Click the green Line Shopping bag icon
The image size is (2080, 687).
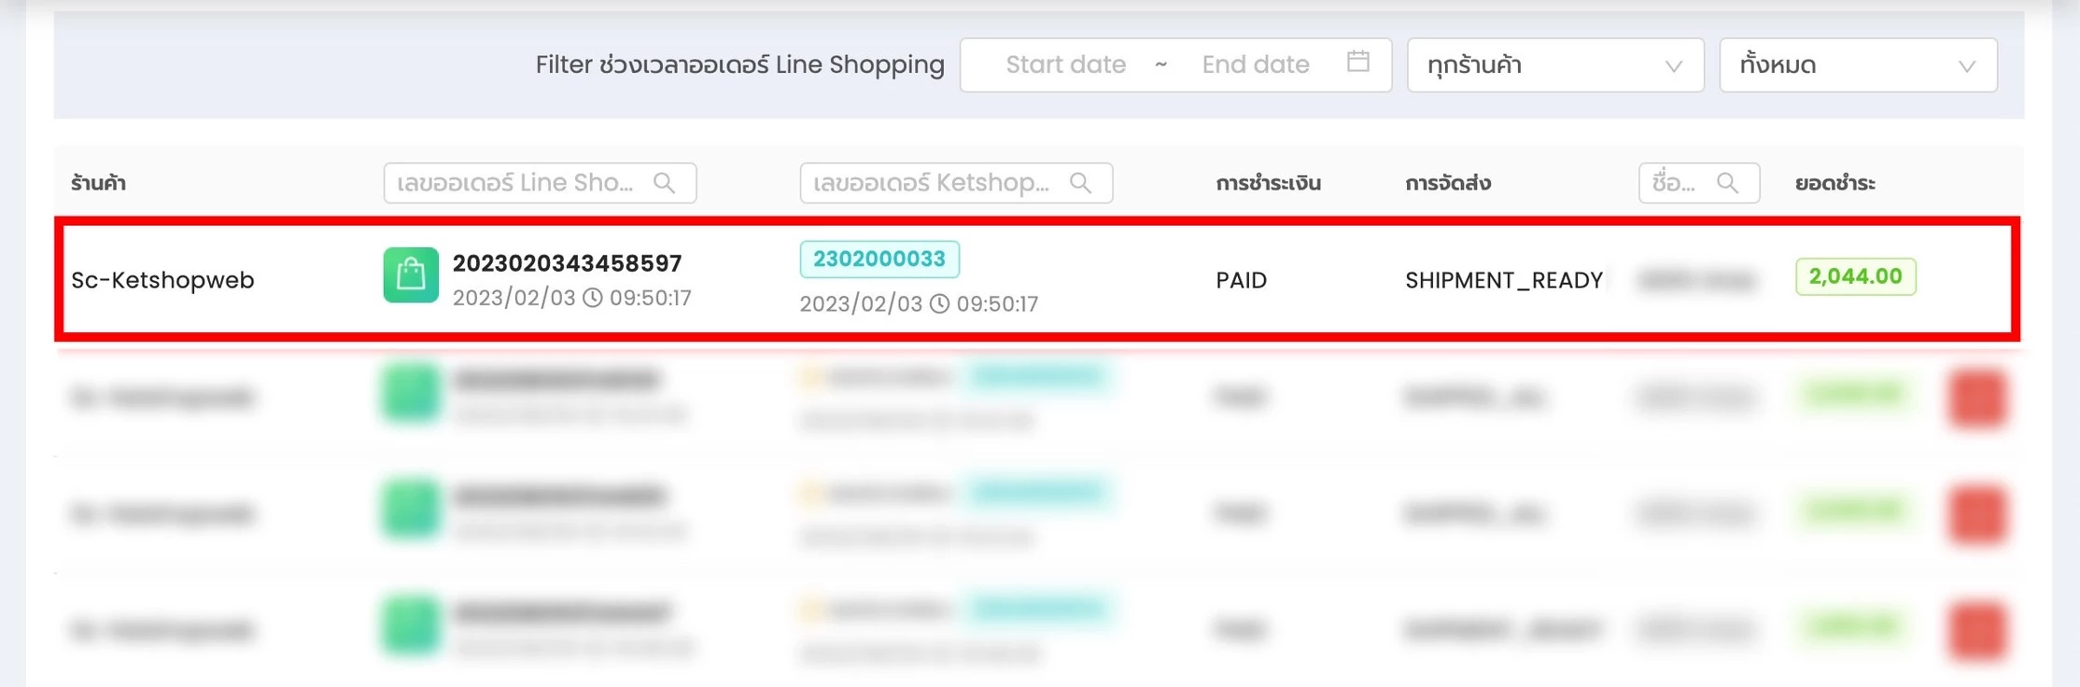411,275
